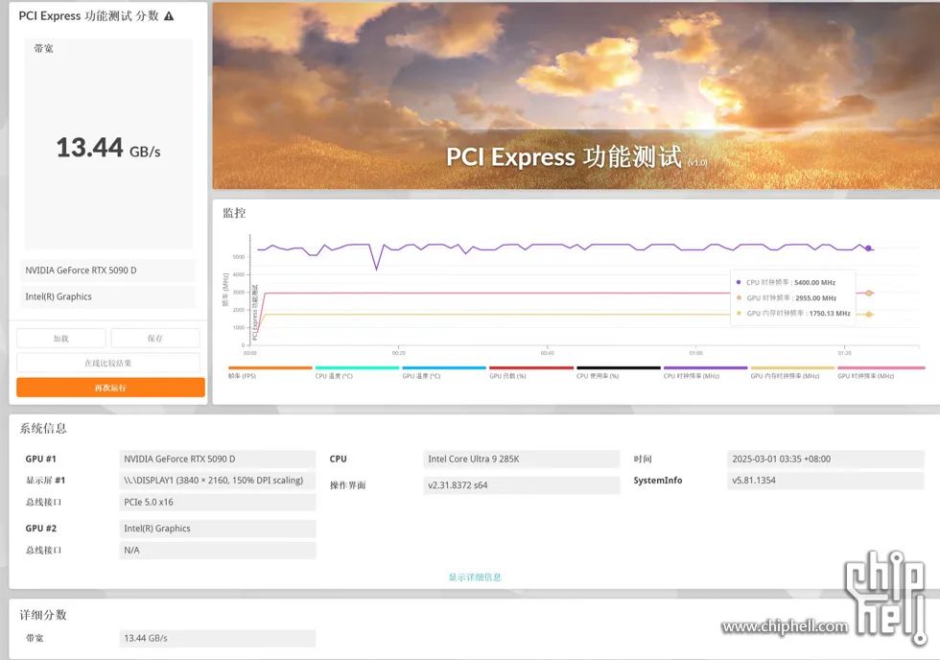Click the GPU #2 value Intel(R) Graphics
This screenshot has height=660, width=940.
(x=218, y=529)
